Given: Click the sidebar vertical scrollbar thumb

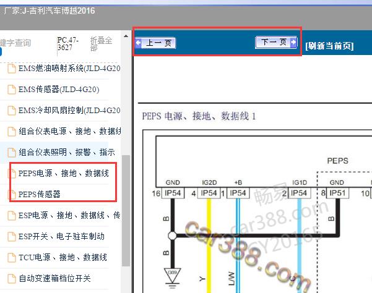Looking at the screenshot, I should [126, 211].
